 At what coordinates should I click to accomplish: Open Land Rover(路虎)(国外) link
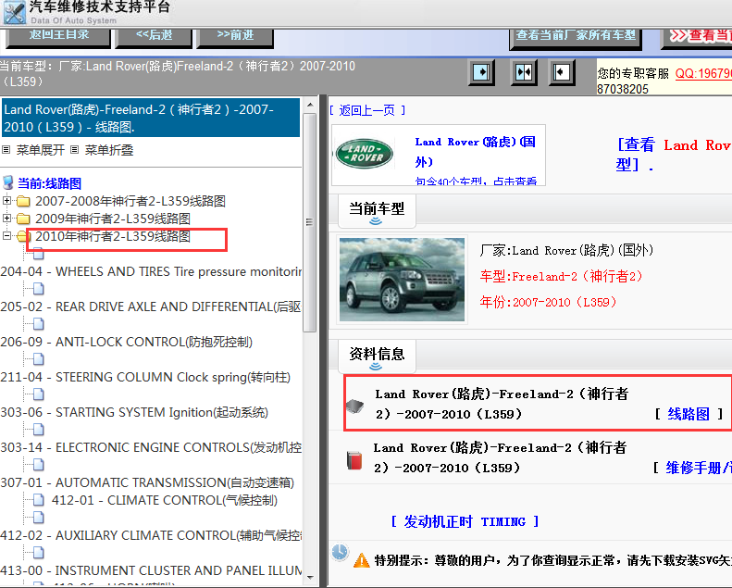point(476,152)
